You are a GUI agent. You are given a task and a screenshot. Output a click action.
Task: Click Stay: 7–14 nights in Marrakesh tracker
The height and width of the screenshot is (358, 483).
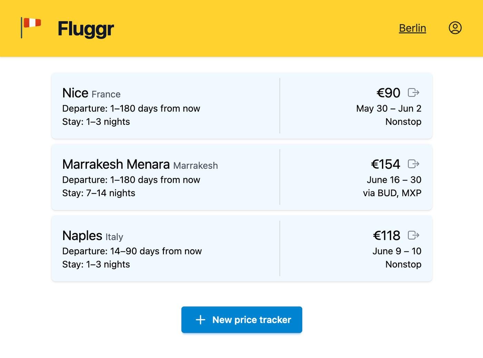99,193
